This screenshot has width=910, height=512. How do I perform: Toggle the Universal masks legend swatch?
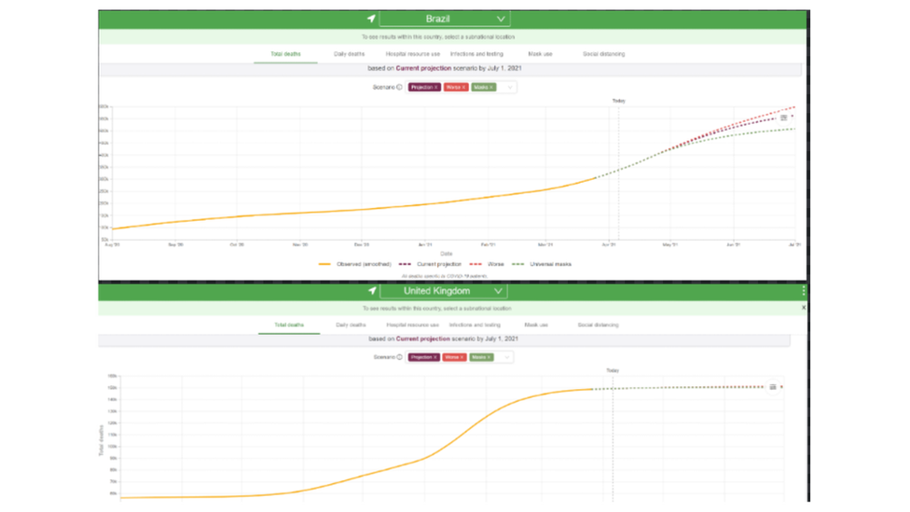click(x=517, y=264)
